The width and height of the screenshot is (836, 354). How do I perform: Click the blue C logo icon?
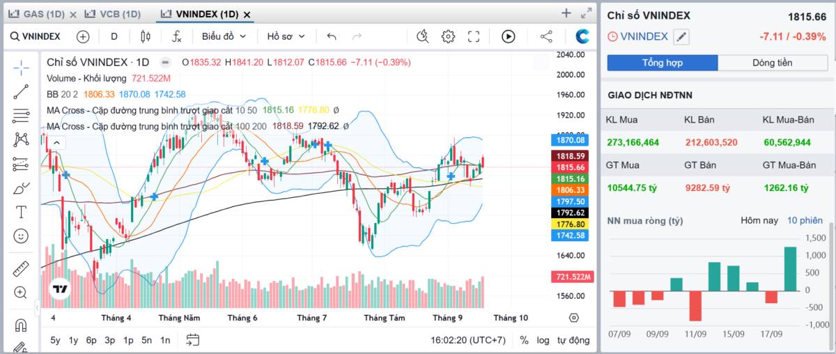click(x=582, y=36)
